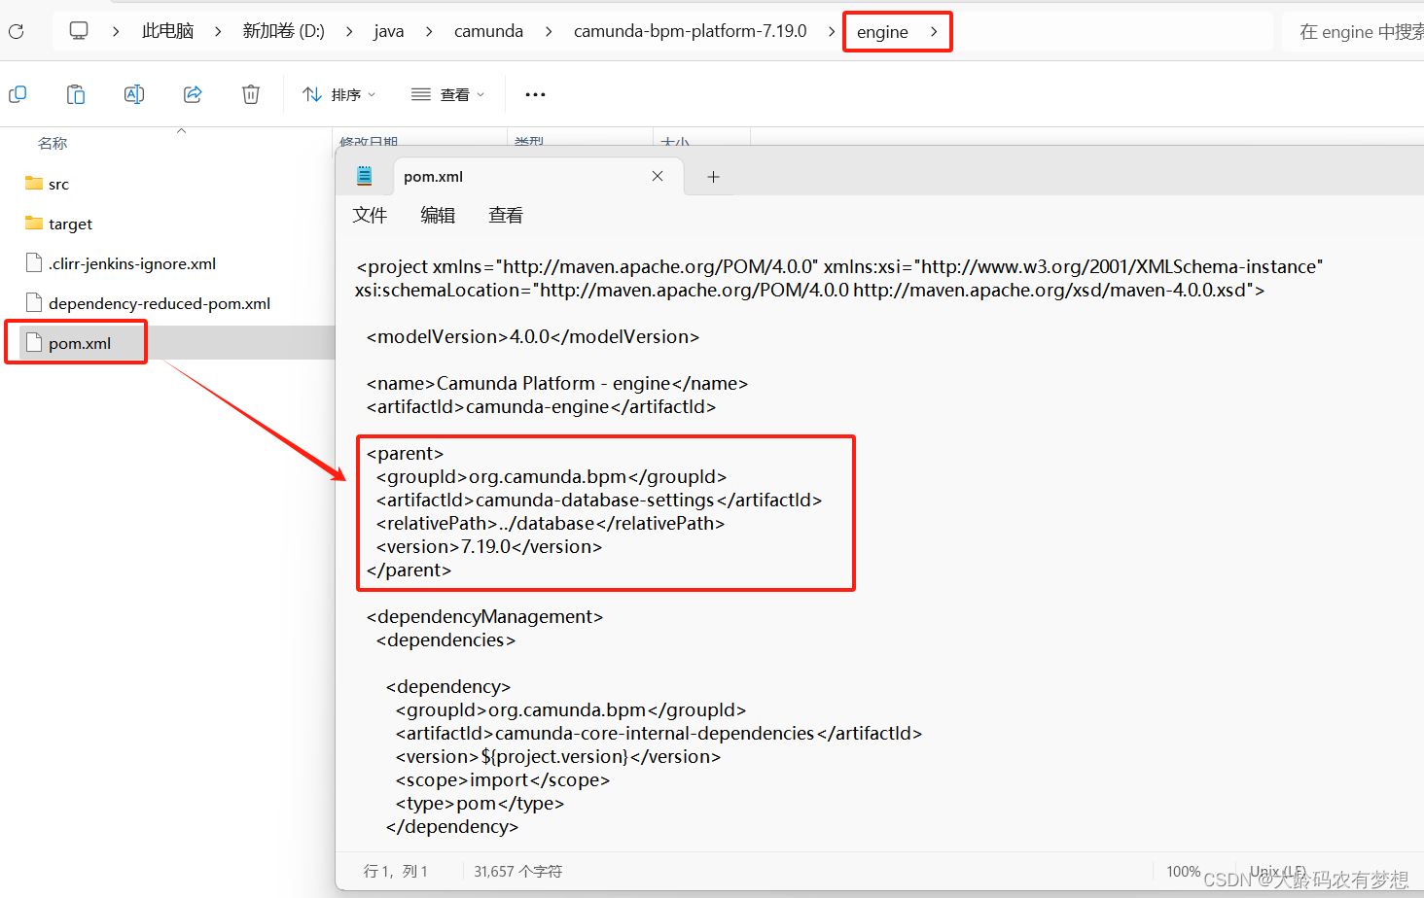Click the Explorer refresh icon

[16, 31]
